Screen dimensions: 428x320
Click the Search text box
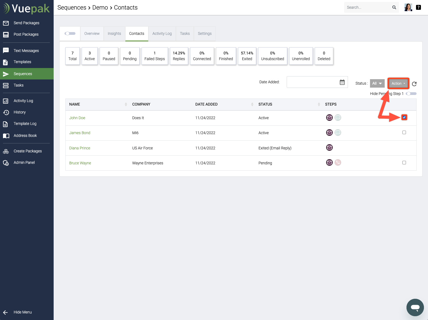coord(368,7)
